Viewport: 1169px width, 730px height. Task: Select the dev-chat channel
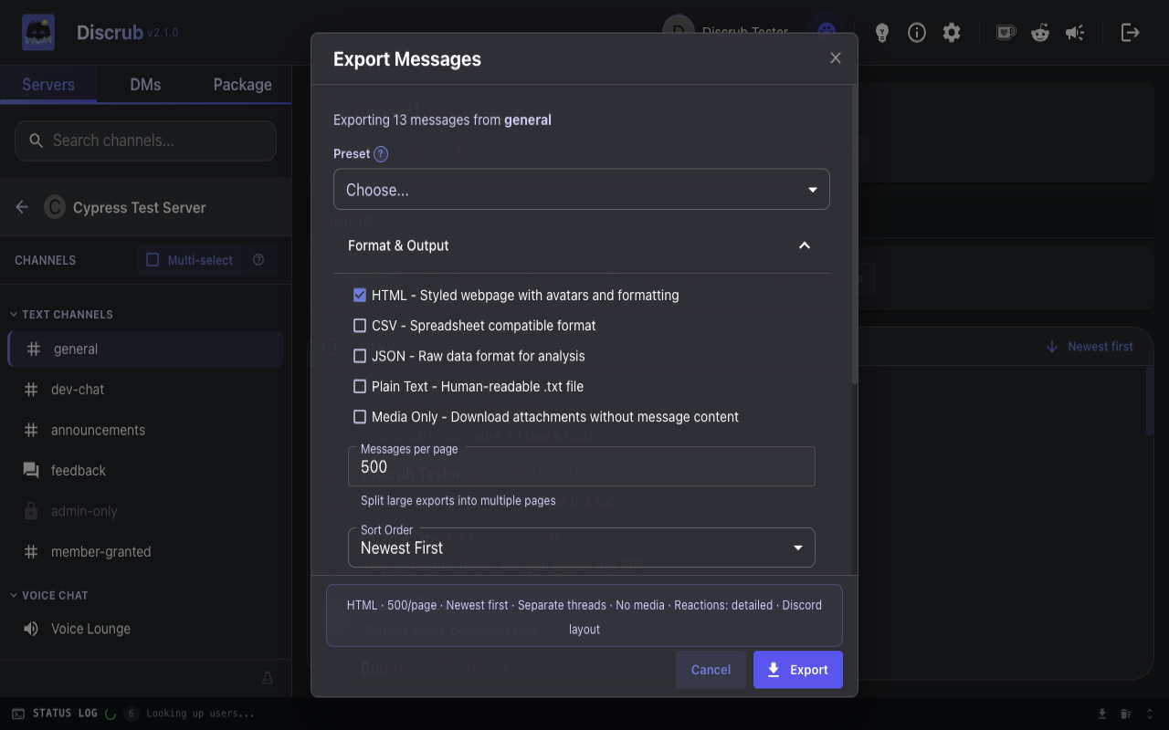click(146, 389)
